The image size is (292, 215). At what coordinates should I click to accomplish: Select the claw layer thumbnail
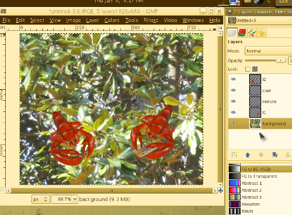pos(255,90)
